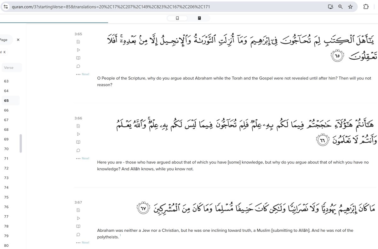378x249 pixels.
Task: Open more options dots for verse 3:67
Action: (78, 243)
